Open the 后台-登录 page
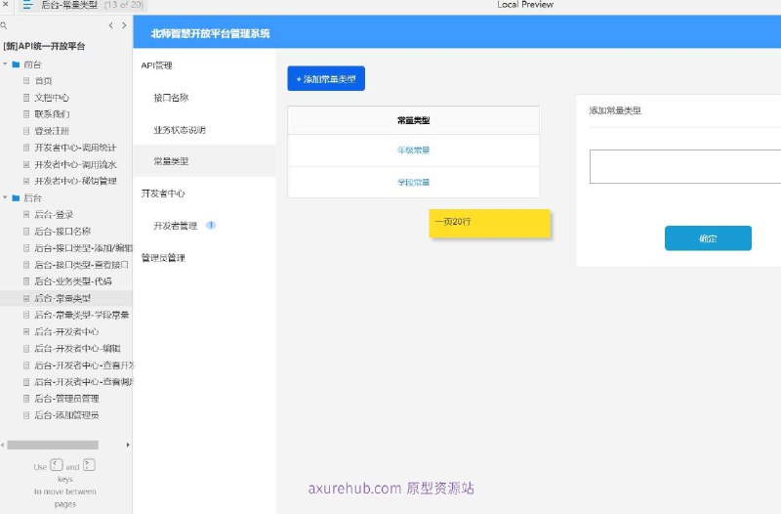 (x=54, y=214)
